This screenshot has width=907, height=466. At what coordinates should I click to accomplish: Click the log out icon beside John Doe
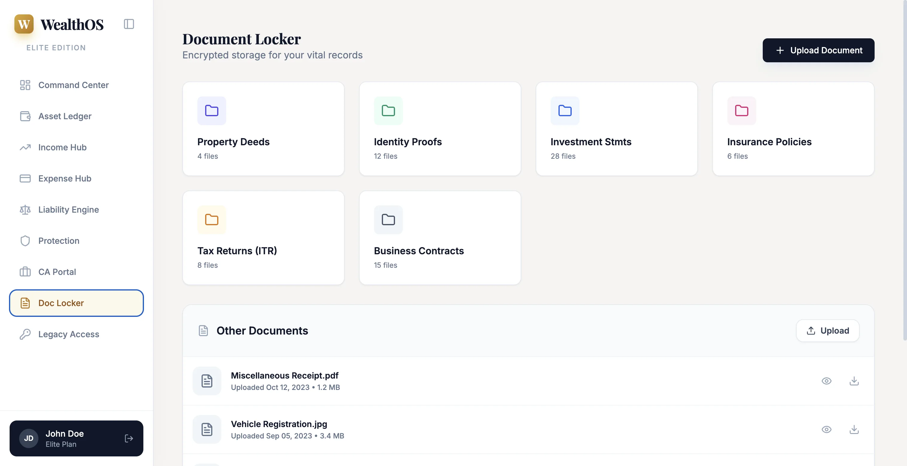[129, 438]
